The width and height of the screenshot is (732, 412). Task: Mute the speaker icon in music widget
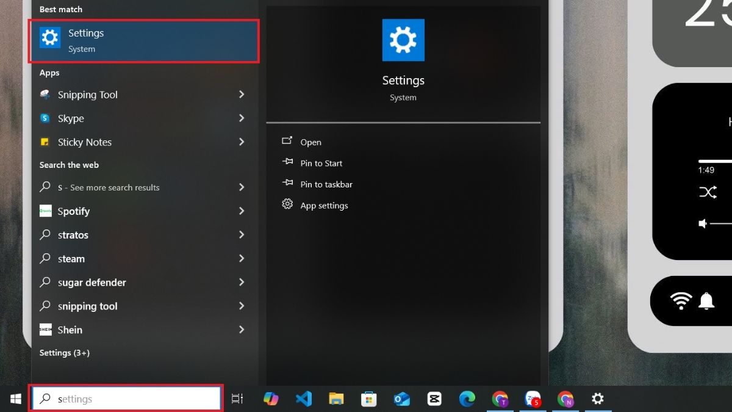[703, 224]
